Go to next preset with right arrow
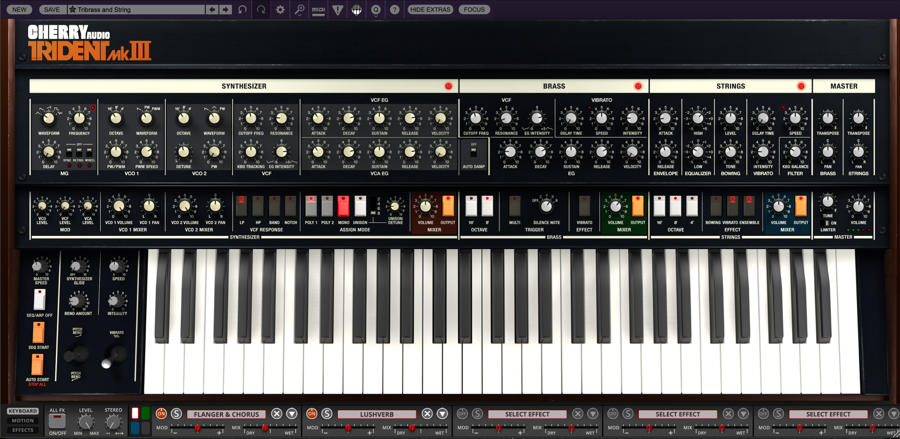 click(x=226, y=9)
